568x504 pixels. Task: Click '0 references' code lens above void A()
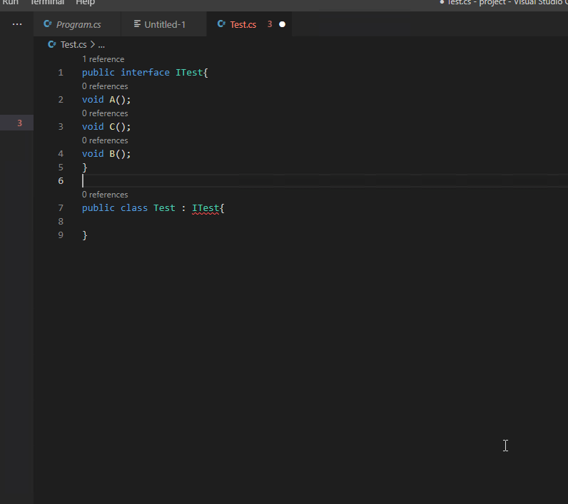tap(105, 86)
